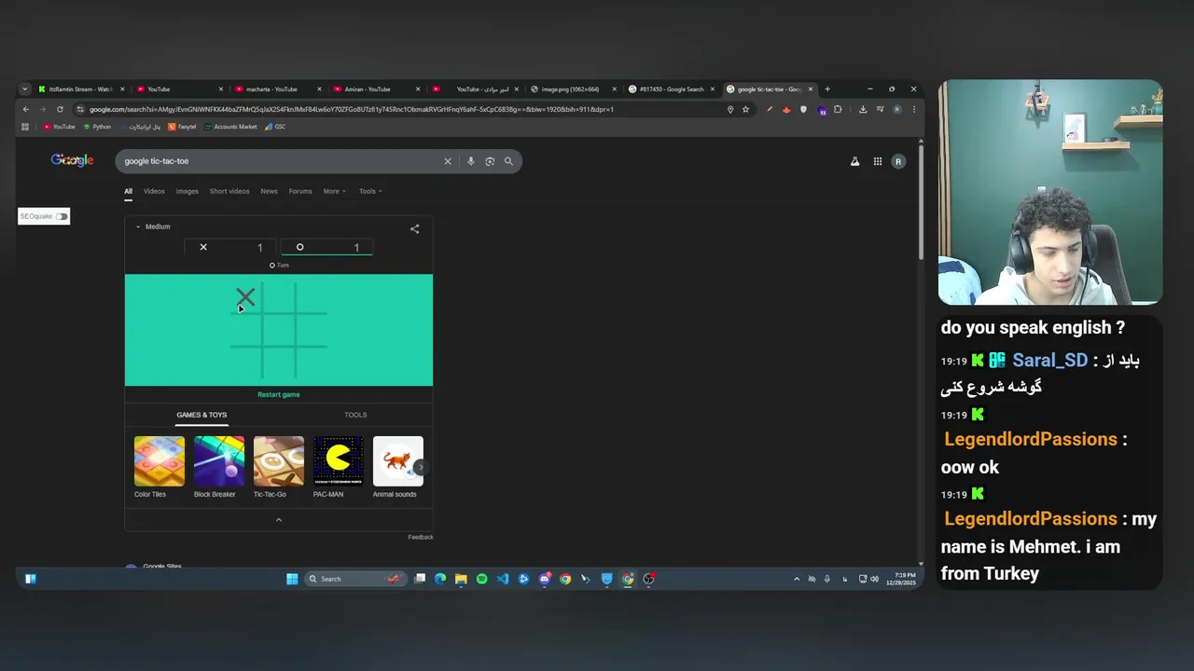Viewport: 1194px width, 671px height.
Task: Open Microsoft Edge from the taskbar
Action: [440, 579]
